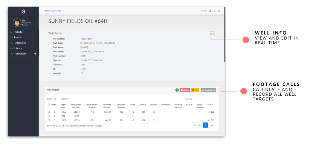The image size is (313, 151).
Task: Click the hexagon app logo in sidebar
Action: pos(23,12)
